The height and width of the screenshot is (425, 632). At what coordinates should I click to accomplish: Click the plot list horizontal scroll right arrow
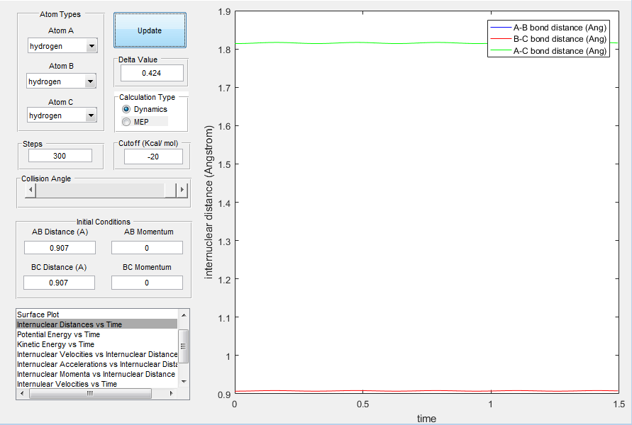tap(172, 393)
